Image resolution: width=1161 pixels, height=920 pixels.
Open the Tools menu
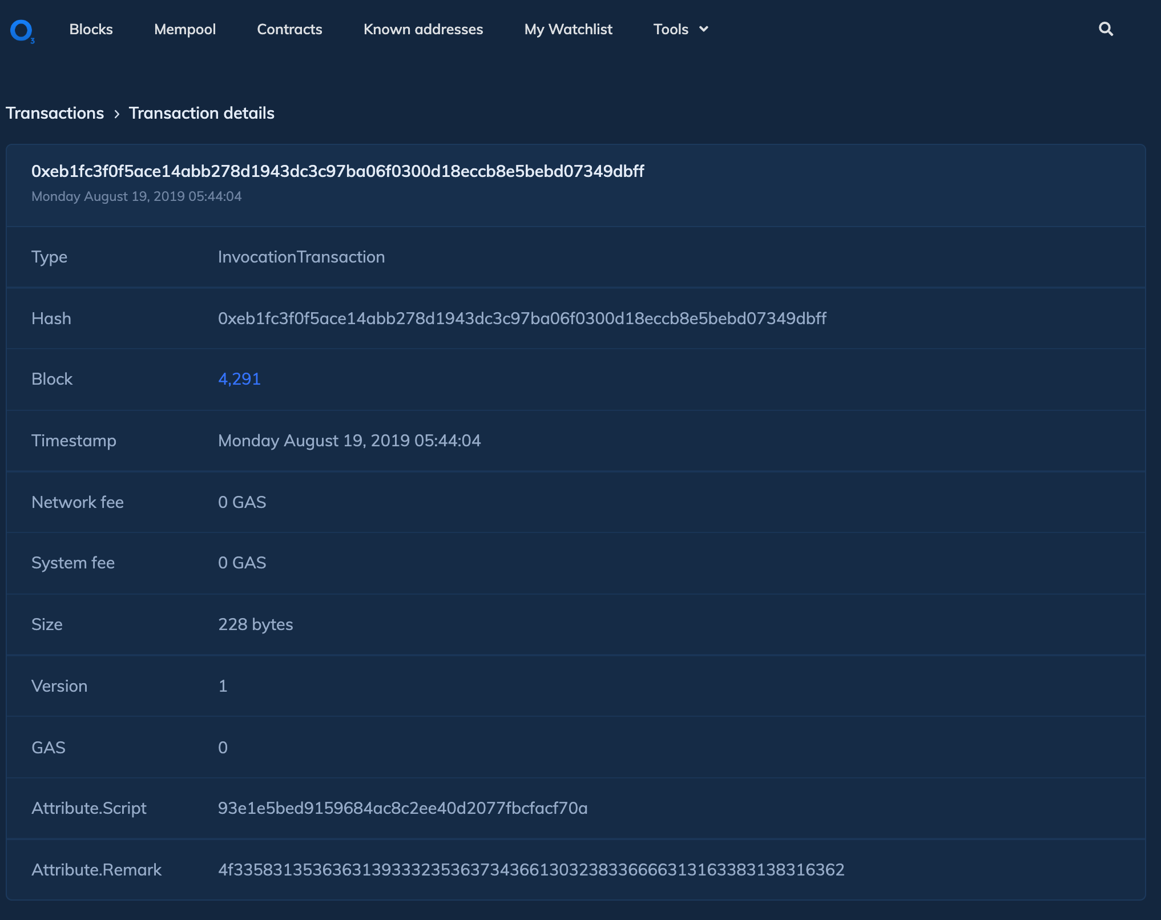[x=671, y=29]
